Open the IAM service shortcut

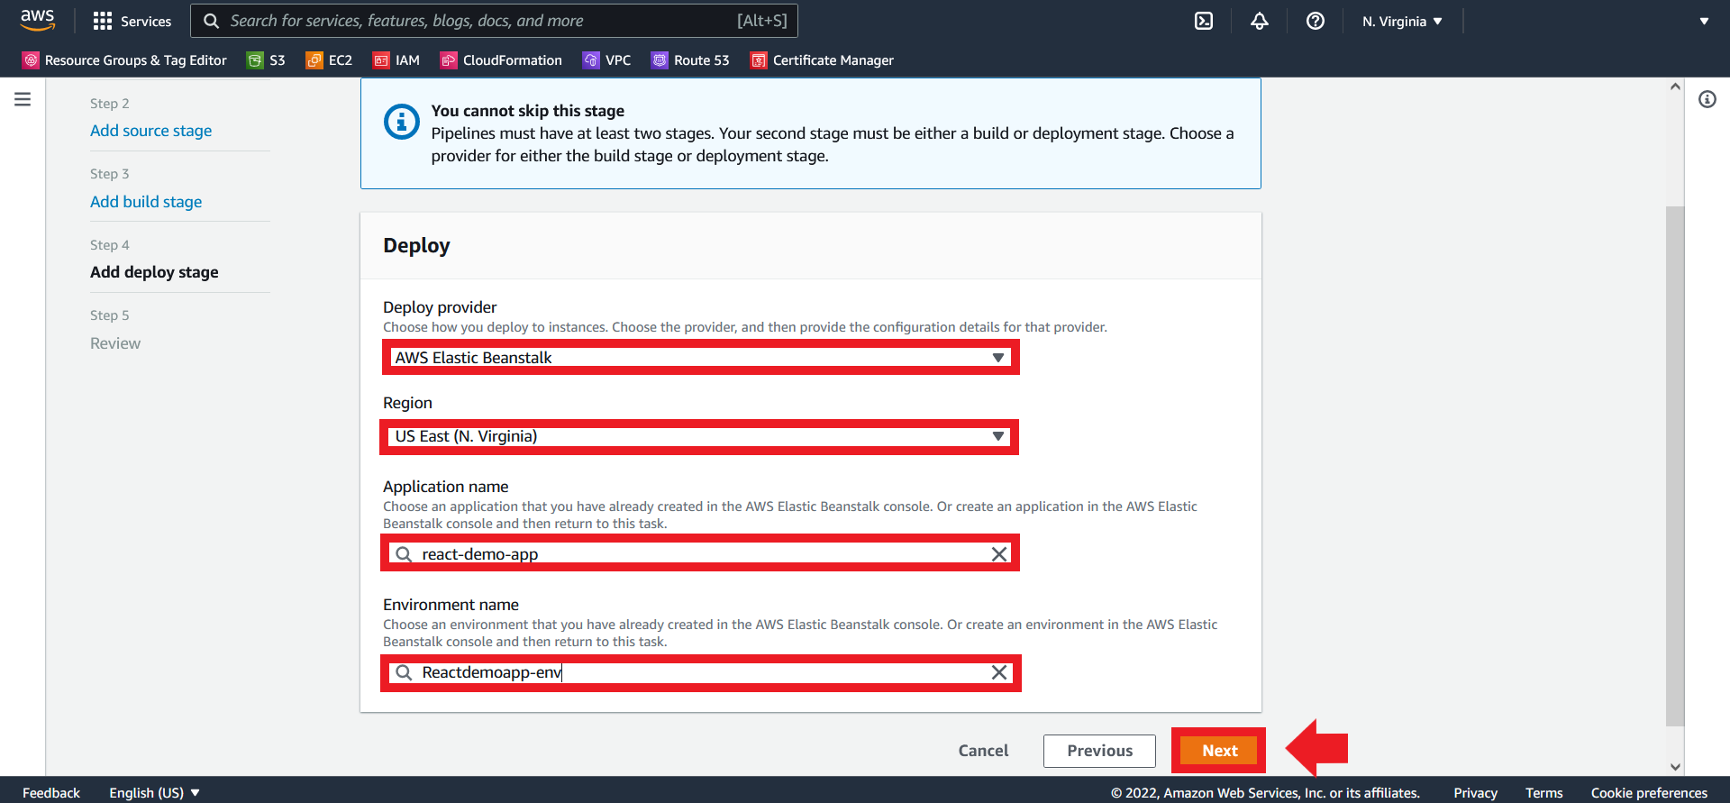(x=396, y=60)
